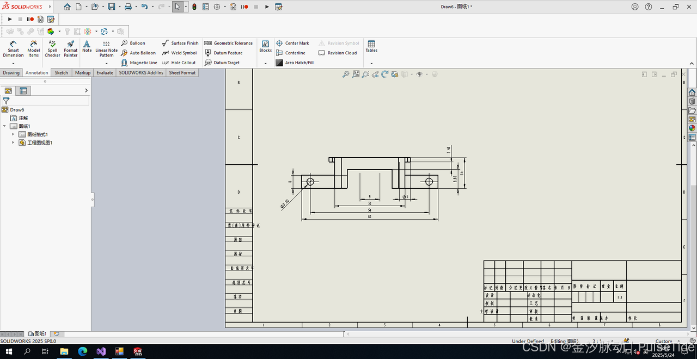Open the Appearances pane in right task pane
697x359 pixels.
pyautogui.click(x=692, y=128)
